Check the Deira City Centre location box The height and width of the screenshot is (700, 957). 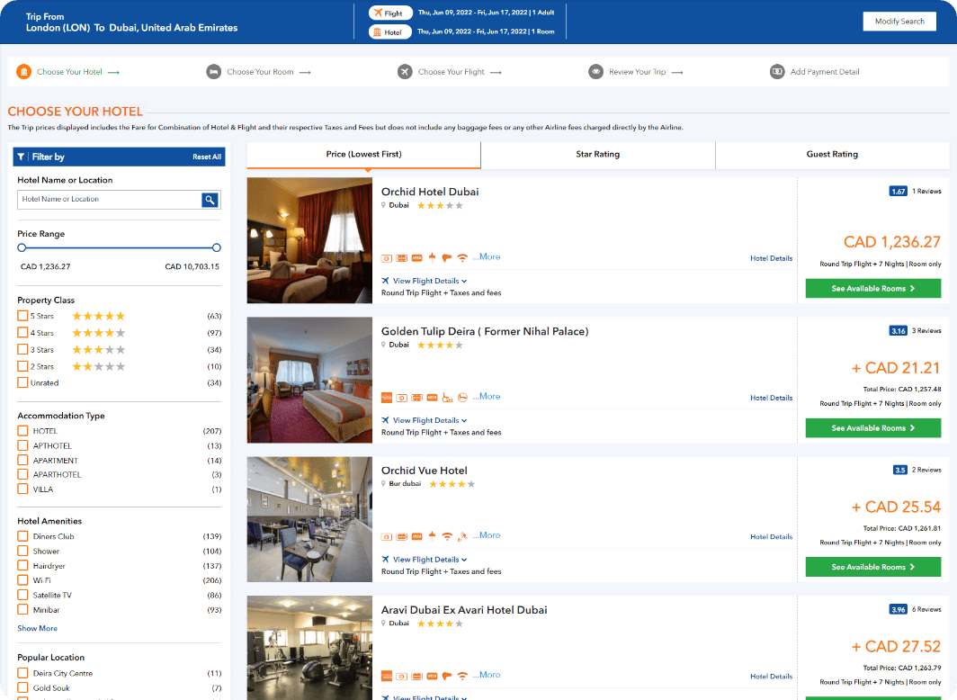coord(22,673)
